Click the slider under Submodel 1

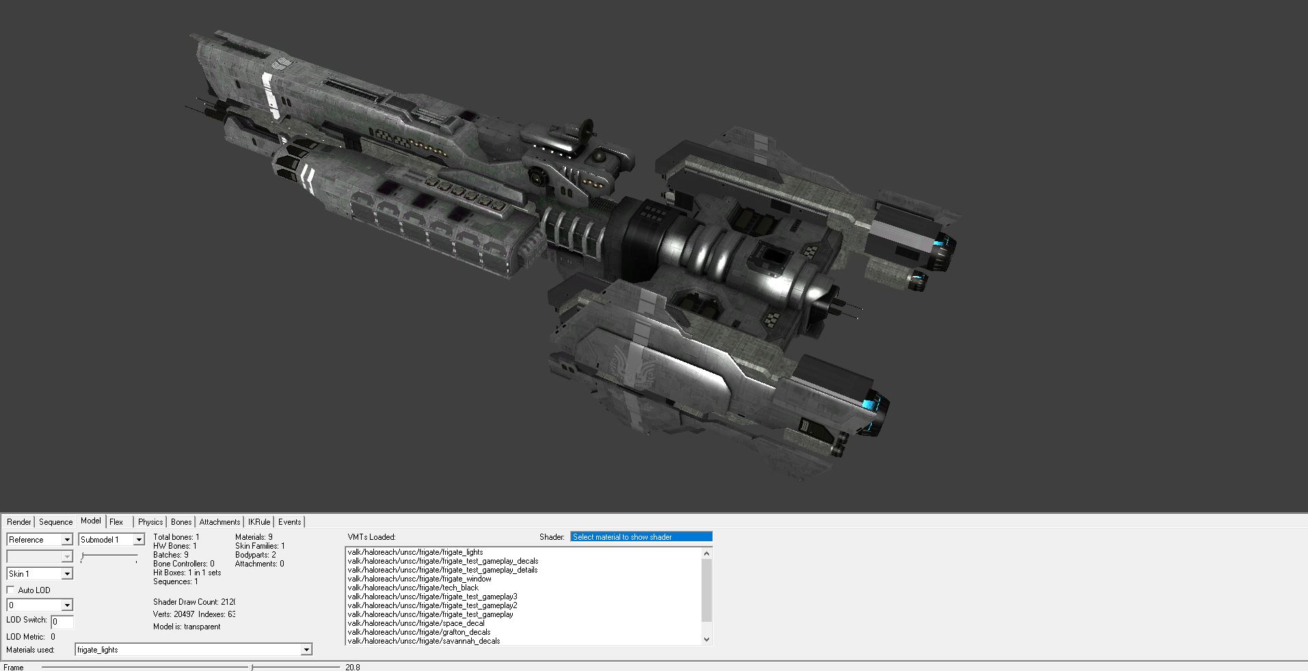(109, 557)
